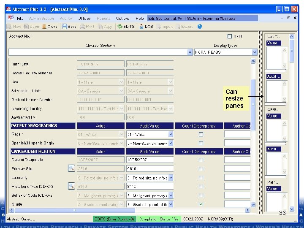This screenshot has width=304, height=228.
Task: Run EDITS from the toolbar
Action: tap(120, 26)
